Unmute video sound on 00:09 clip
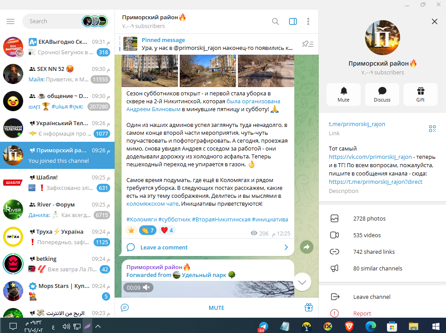This screenshot has width=446, height=333. pyautogui.click(x=146, y=287)
